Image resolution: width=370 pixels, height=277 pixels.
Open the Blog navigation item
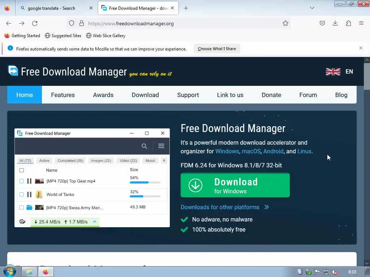[341, 95]
